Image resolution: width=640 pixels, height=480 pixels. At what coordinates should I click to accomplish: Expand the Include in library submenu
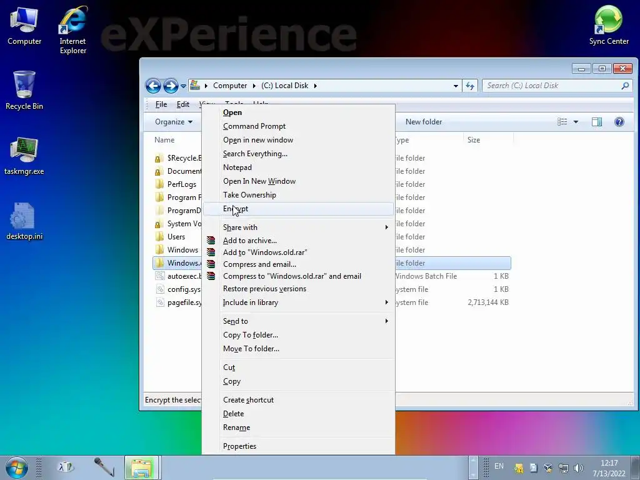386,302
